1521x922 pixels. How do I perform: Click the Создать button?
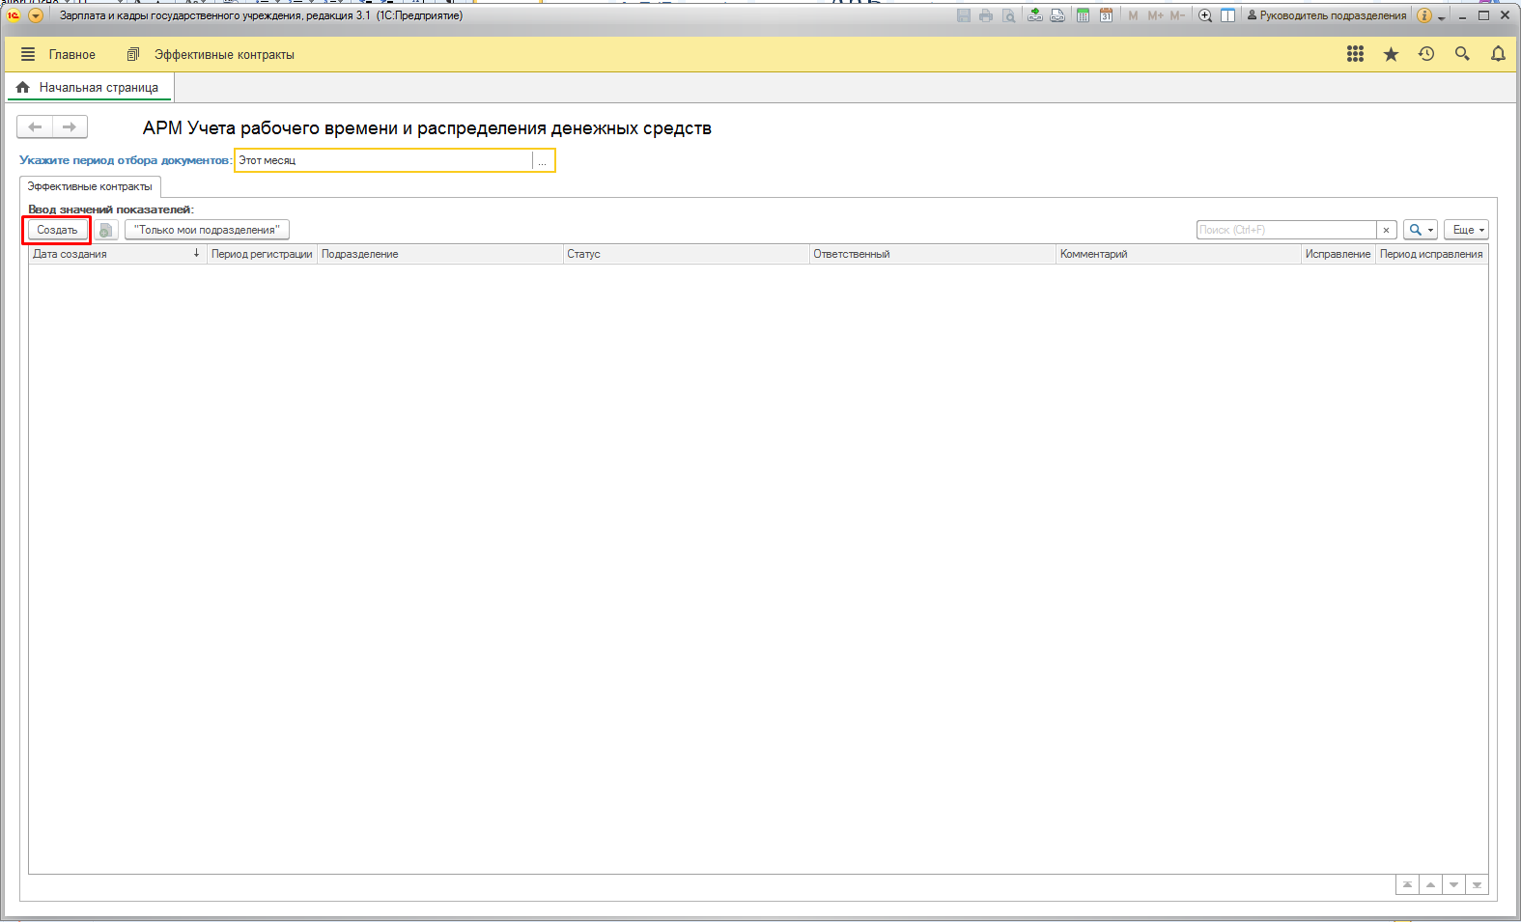pos(57,230)
